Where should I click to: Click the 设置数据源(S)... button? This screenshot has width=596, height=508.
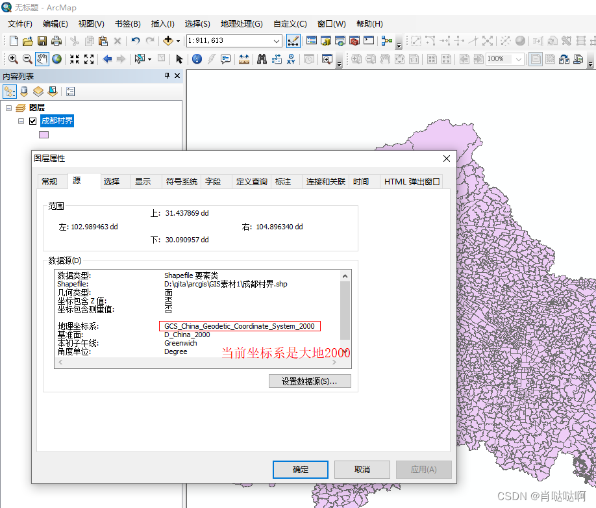pos(310,381)
